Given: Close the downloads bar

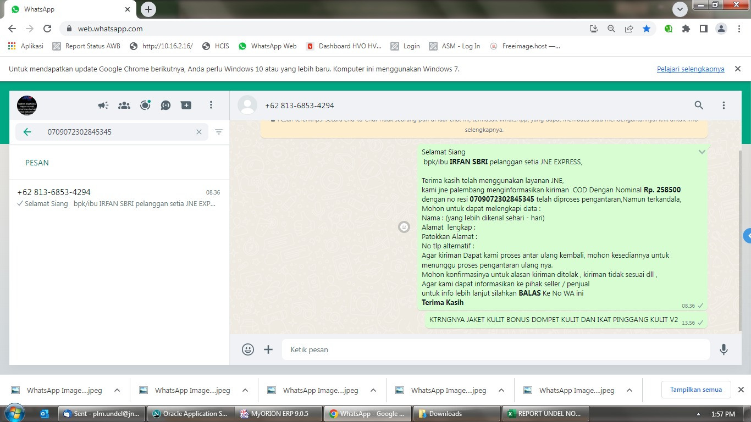Looking at the screenshot, I should point(741,390).
